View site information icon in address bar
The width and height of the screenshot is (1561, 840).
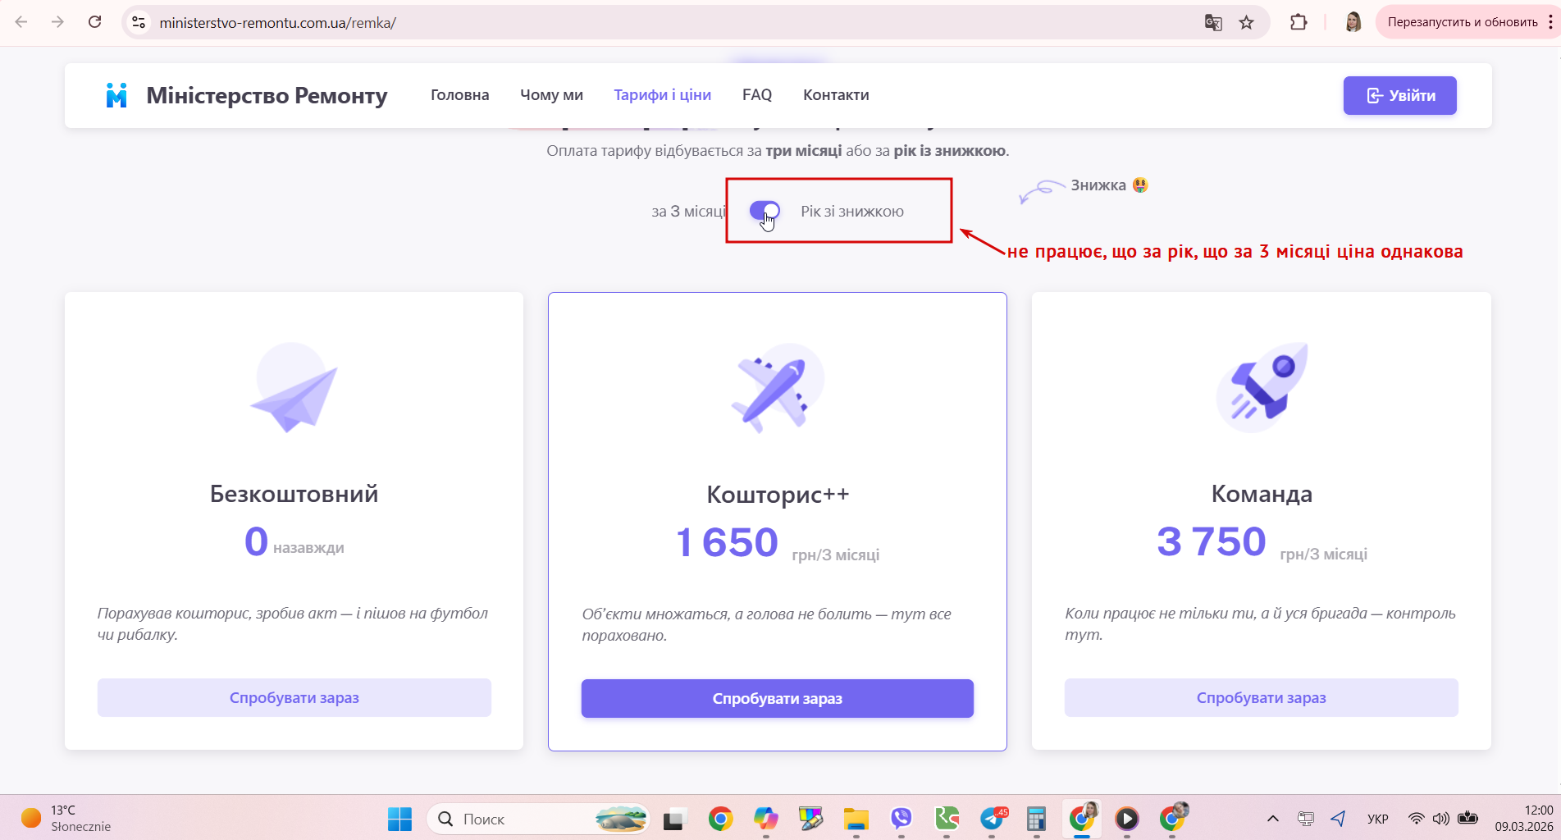[139, 22]
